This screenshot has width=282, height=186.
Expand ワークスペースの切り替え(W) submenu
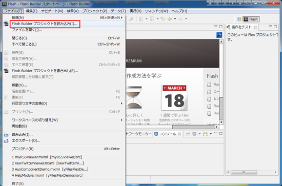point(68,120)
